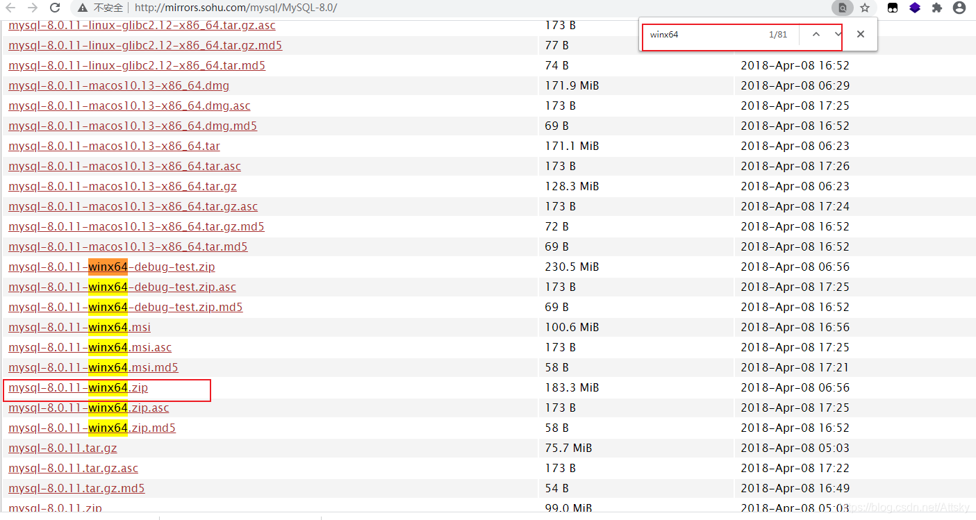The height and width of the screenshot is (520, 976).
Task: Click the not-secure warning icon
Action: point(83,8)
